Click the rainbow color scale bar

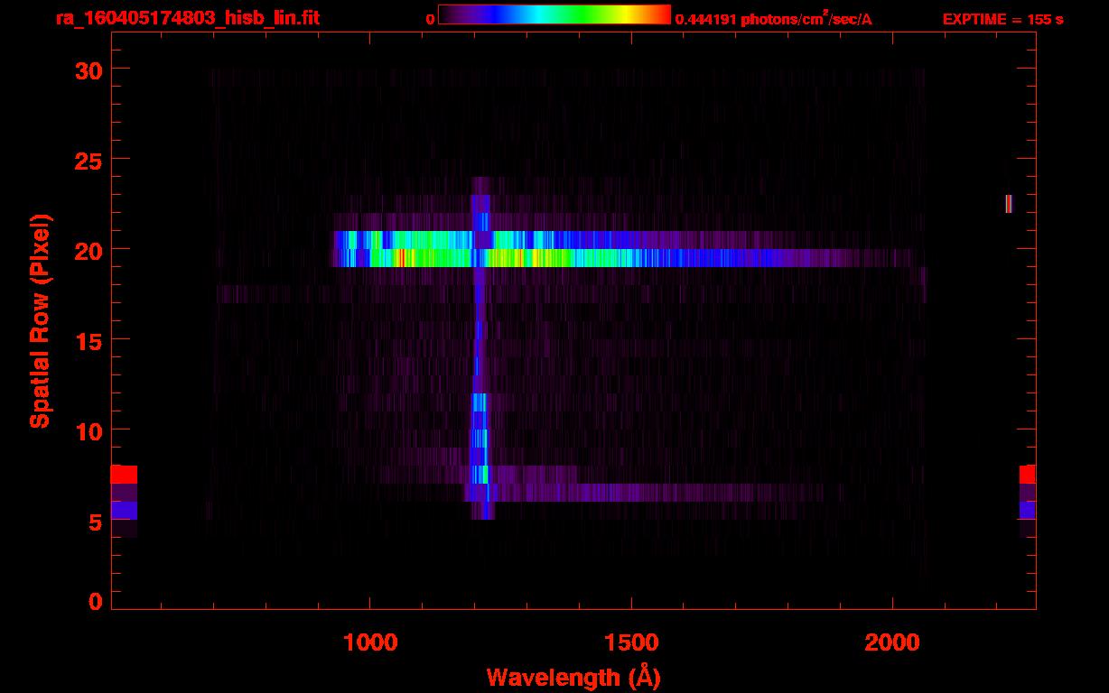tap(554, 15)
